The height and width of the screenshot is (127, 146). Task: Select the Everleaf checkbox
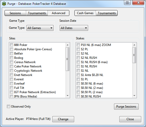pos(11,83)
